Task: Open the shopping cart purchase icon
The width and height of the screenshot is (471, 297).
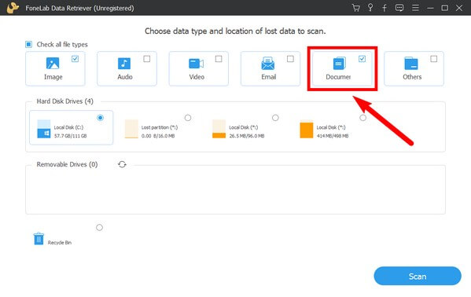Action: pos(356,8)
